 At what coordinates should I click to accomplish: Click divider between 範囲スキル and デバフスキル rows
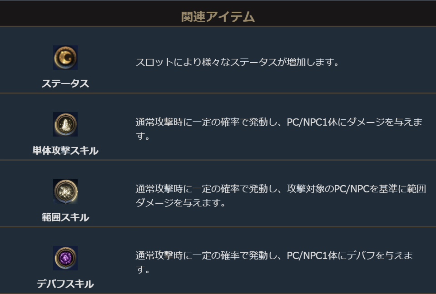pos(218,226)
